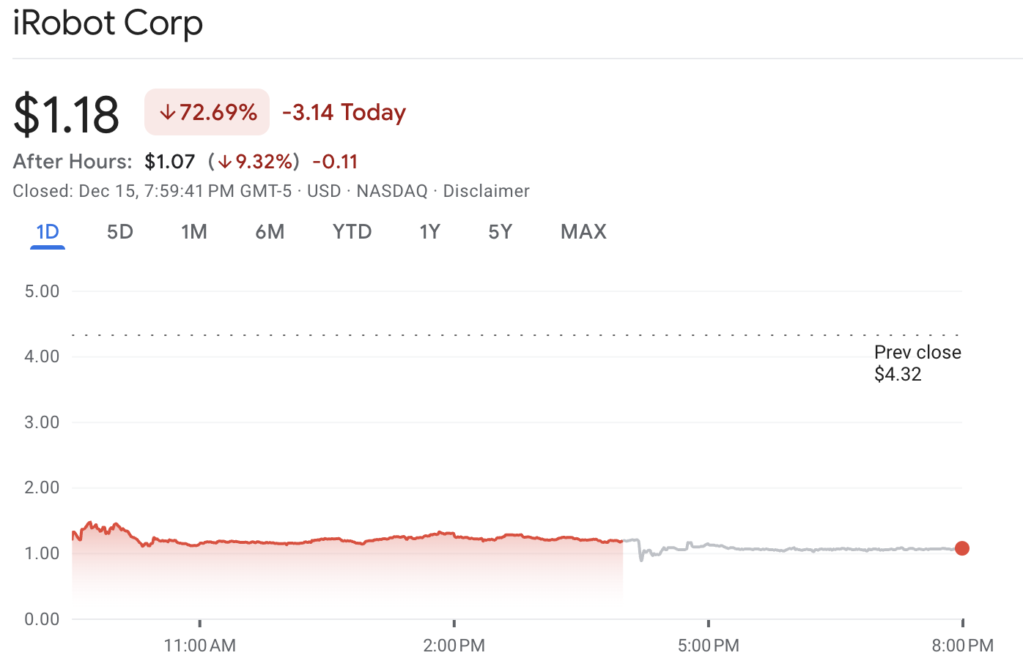1023x669 pixels.
Task: Click the Prev close $4.32 label
Action: point(917,363)
